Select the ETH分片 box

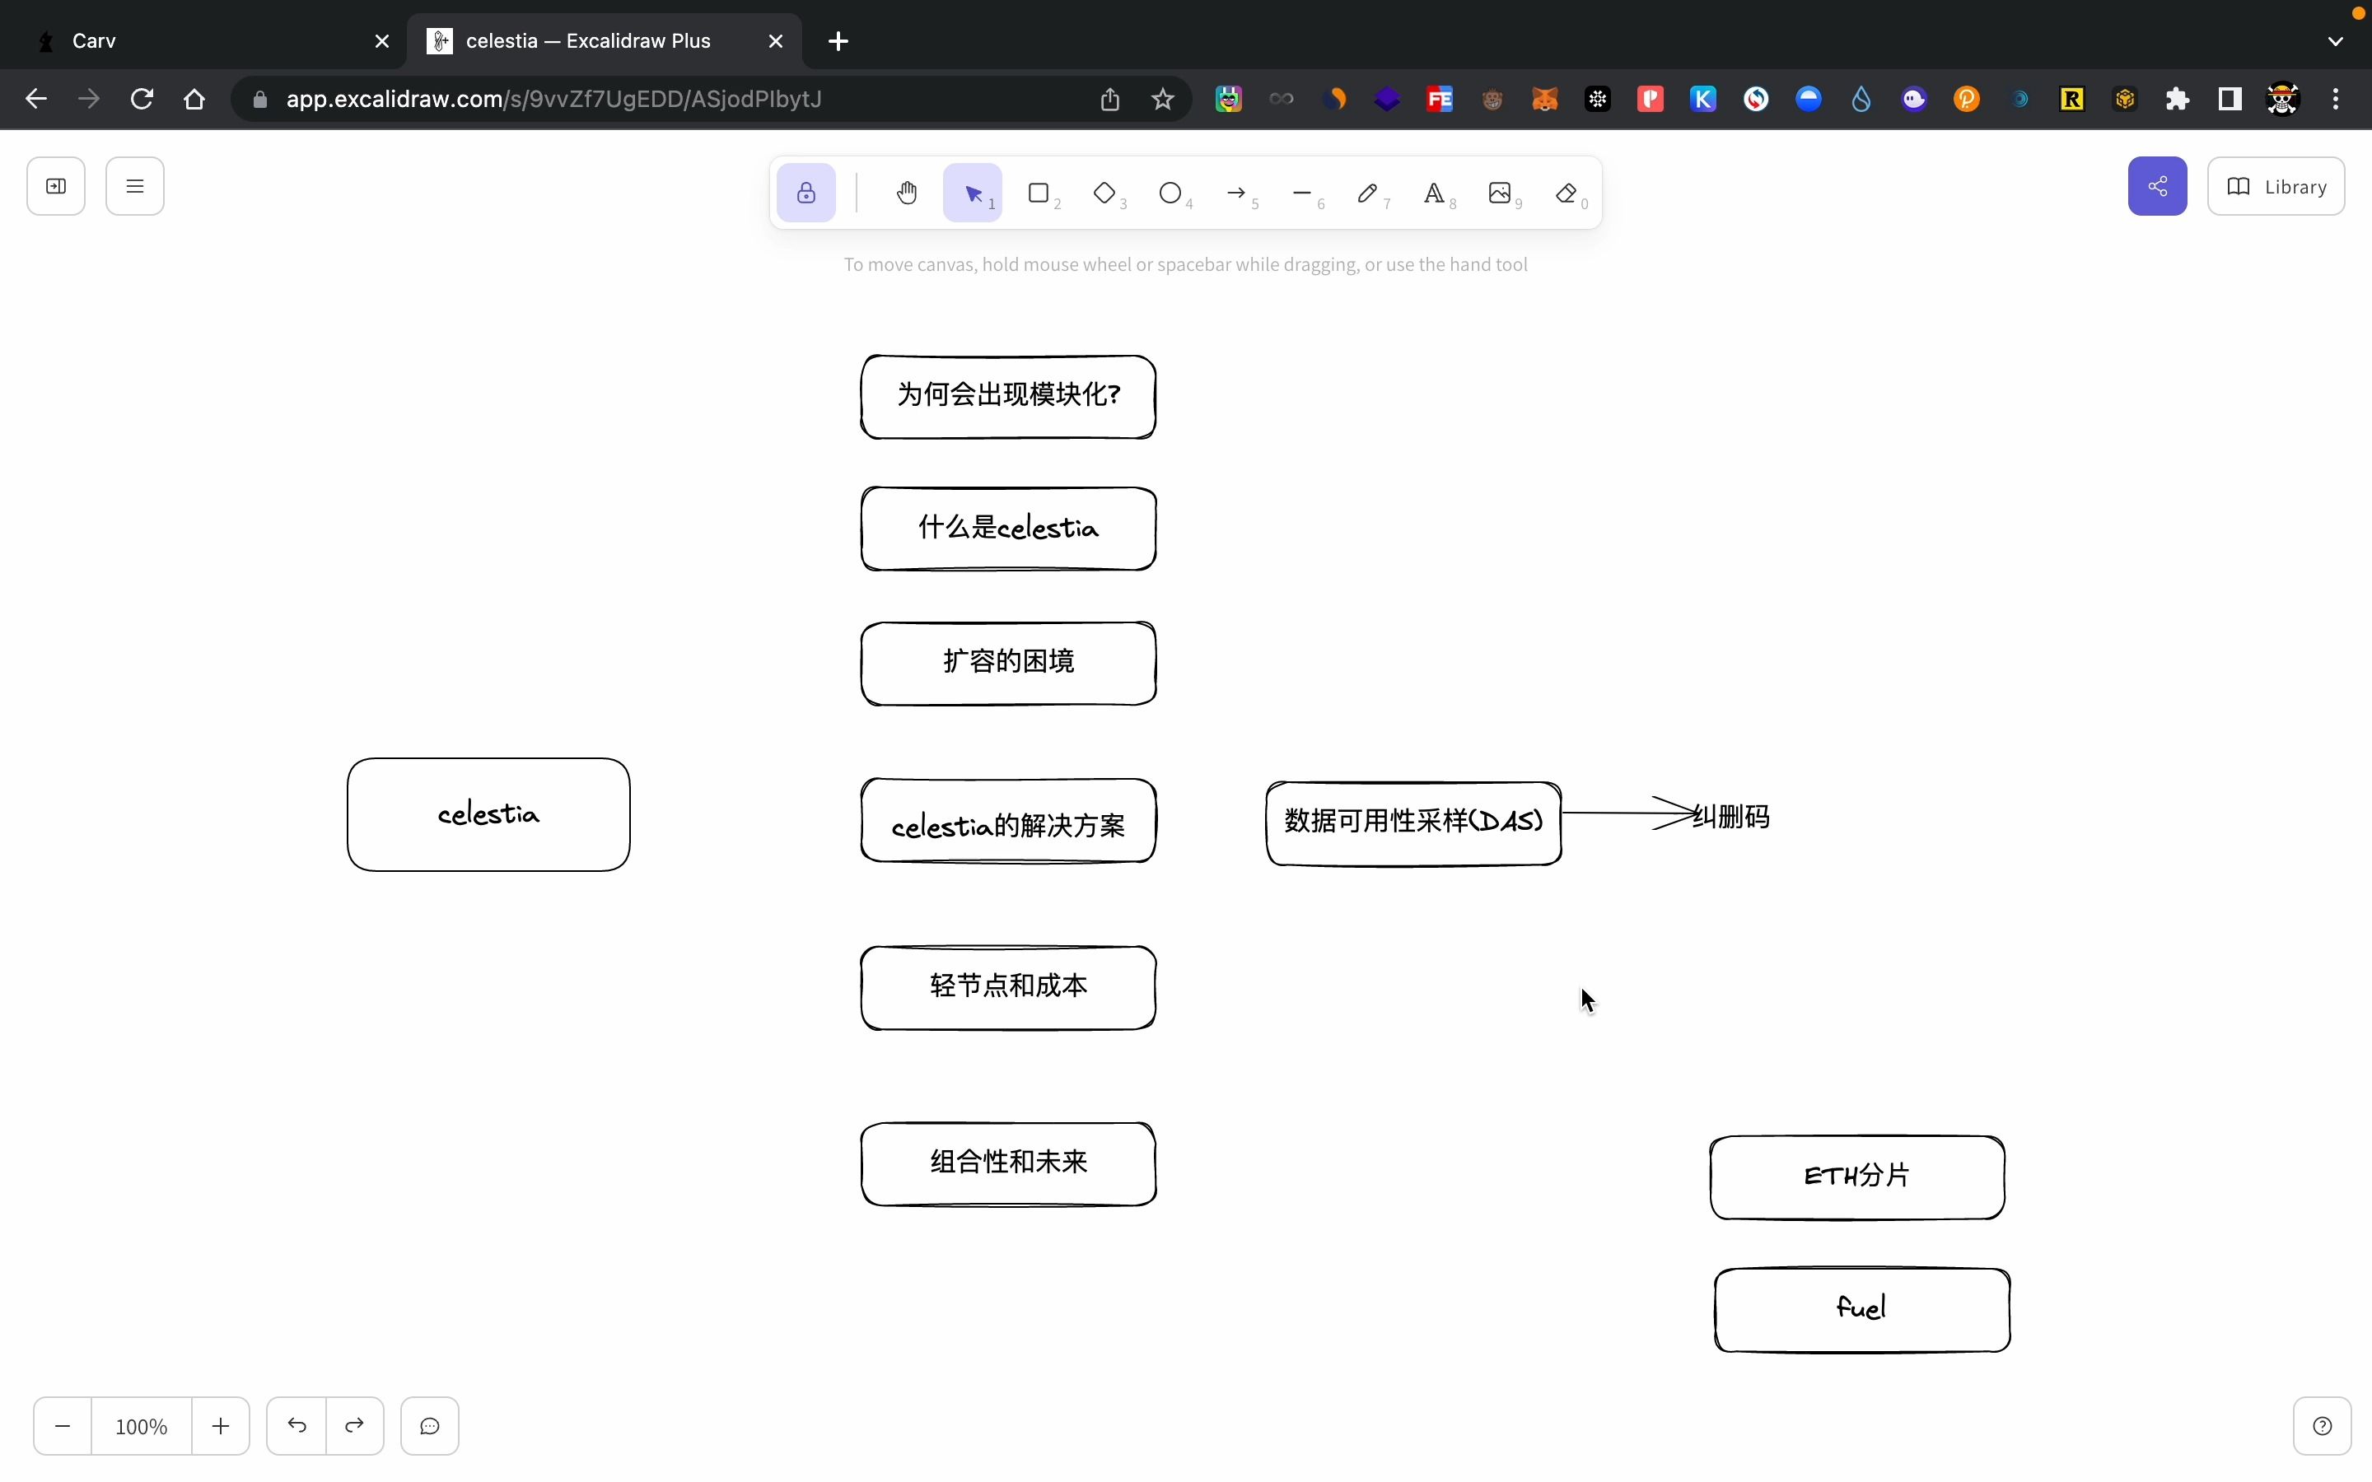[1857, 1178]
